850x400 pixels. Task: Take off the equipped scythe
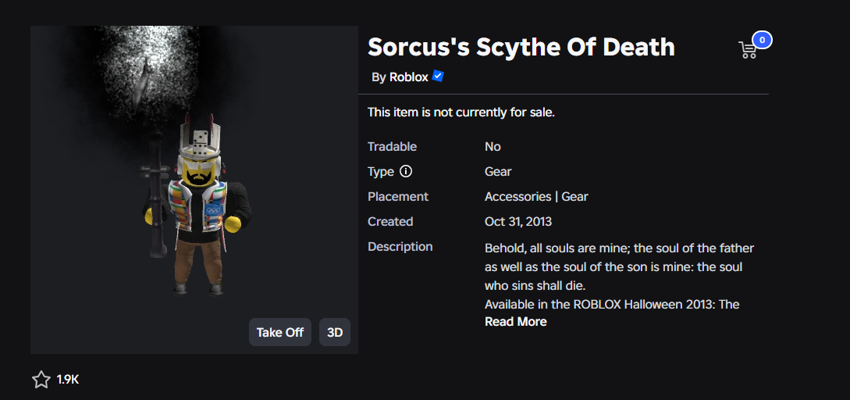pos(280,332)
